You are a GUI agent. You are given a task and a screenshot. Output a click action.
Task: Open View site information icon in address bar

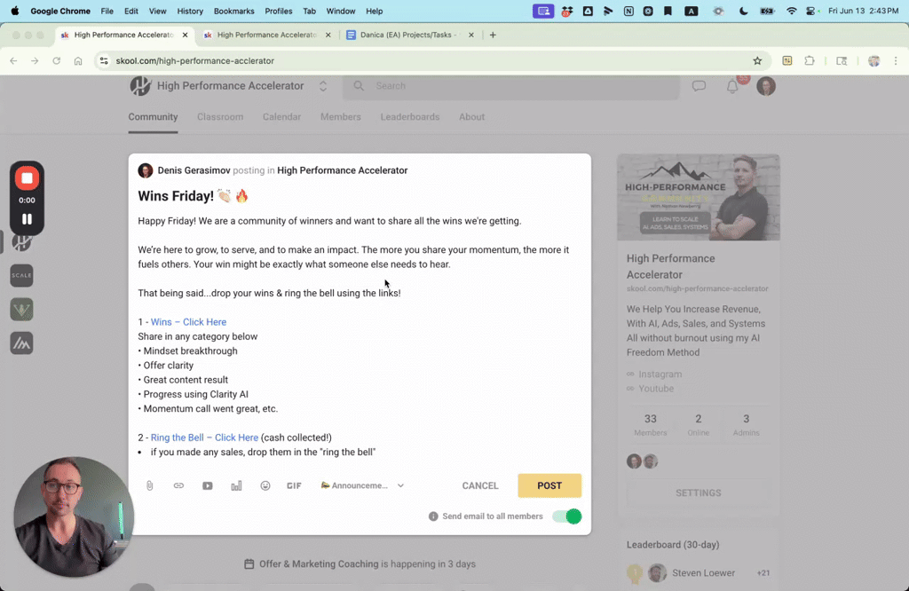(x=104, y=61)
